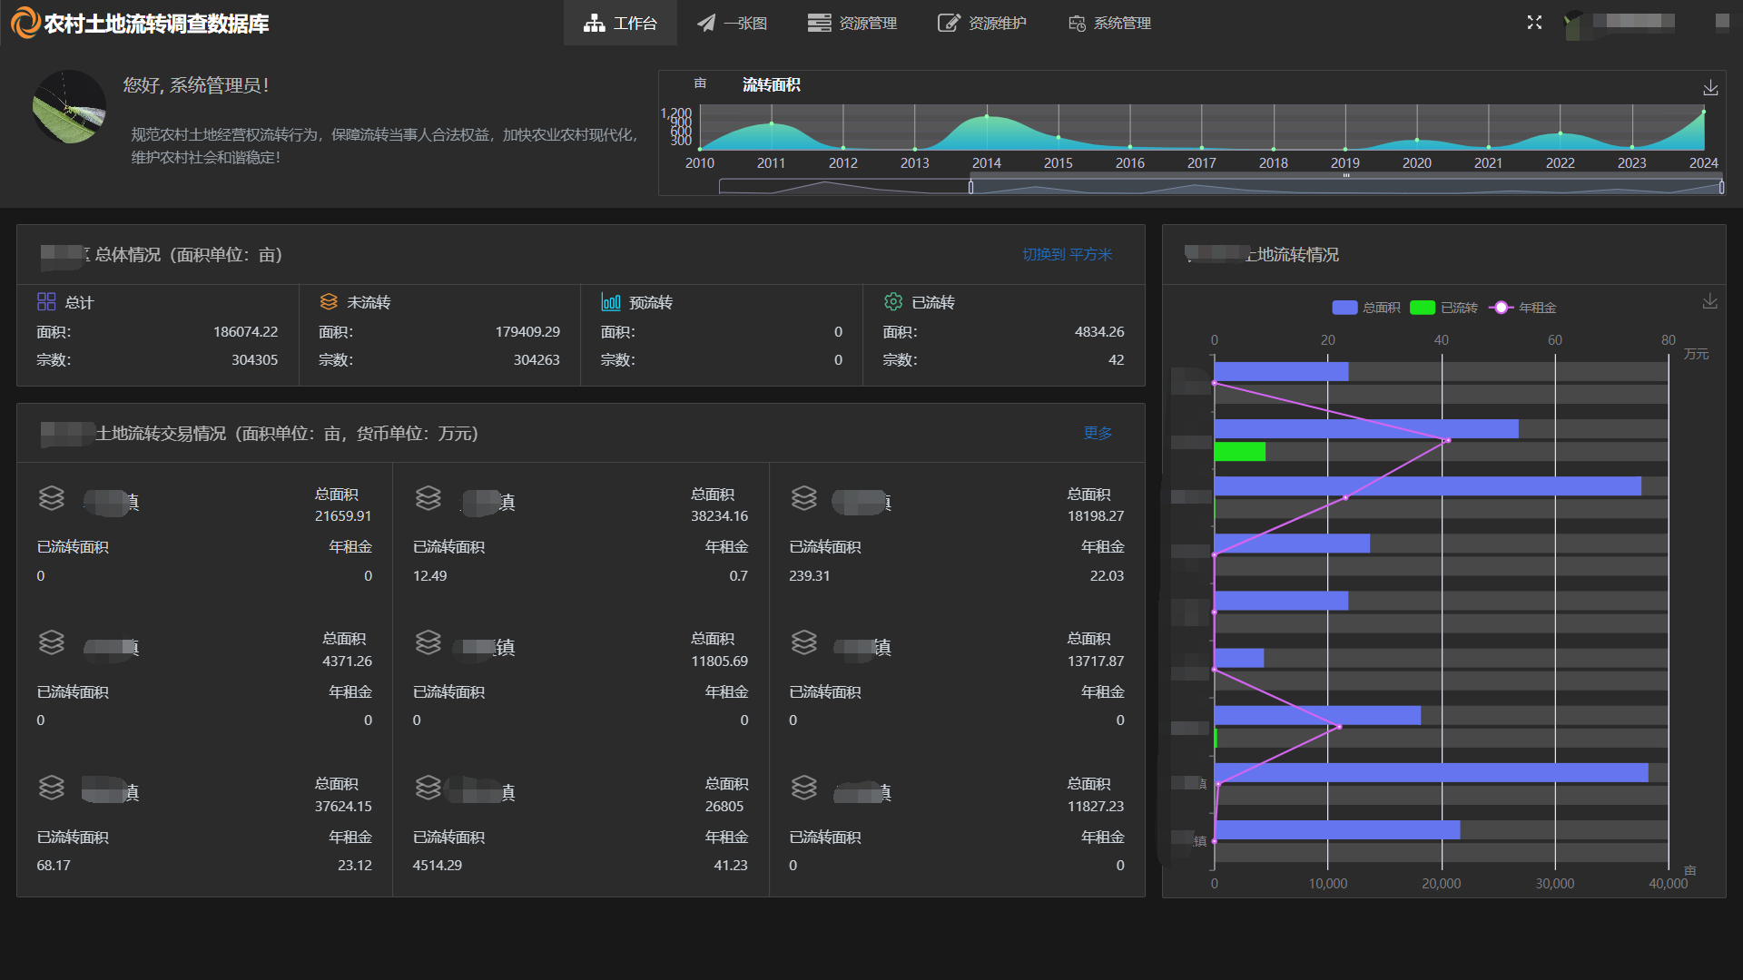Click the greeting text 您好, 系统管理员
The image size is (1743, 980).
[196, 85]
